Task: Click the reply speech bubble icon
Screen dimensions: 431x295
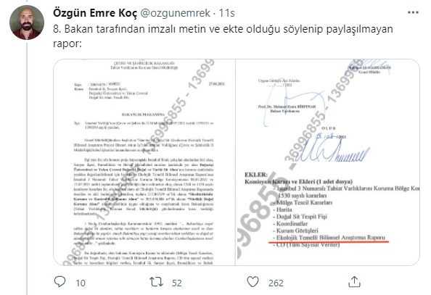Action: click(x=60, y=282)
